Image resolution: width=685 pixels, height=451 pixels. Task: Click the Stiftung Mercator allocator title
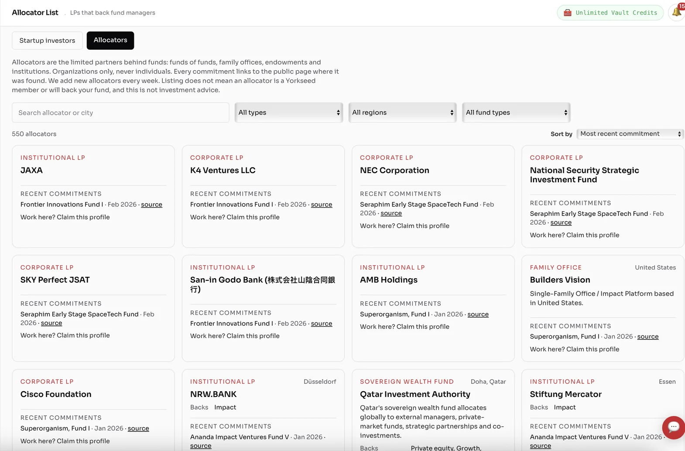(x=565, y=394)
